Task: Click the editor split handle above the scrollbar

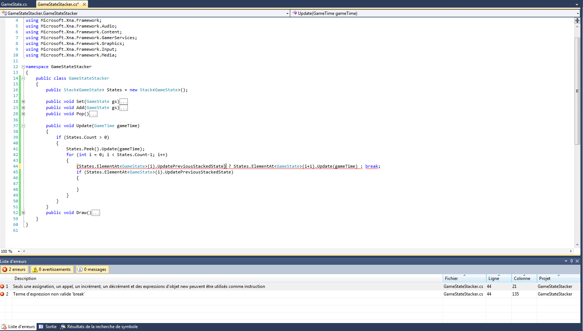Action: click(x=577, y=21)
